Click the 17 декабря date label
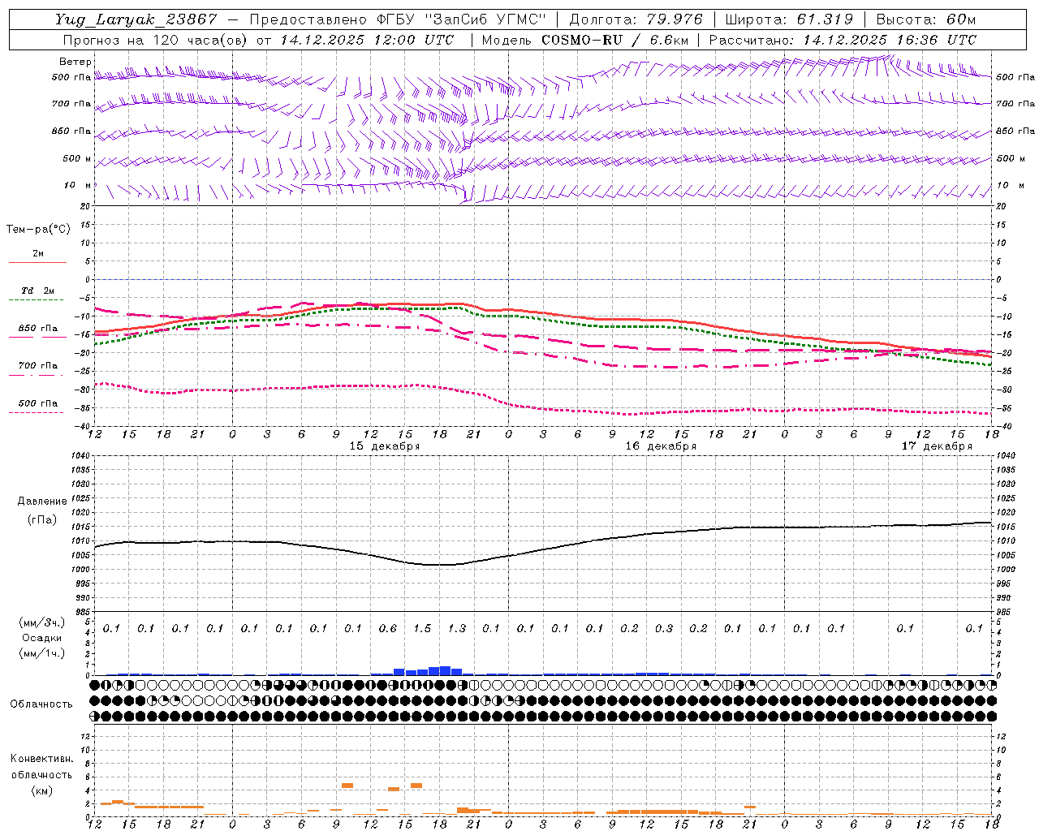 click(x=937, y=446)
